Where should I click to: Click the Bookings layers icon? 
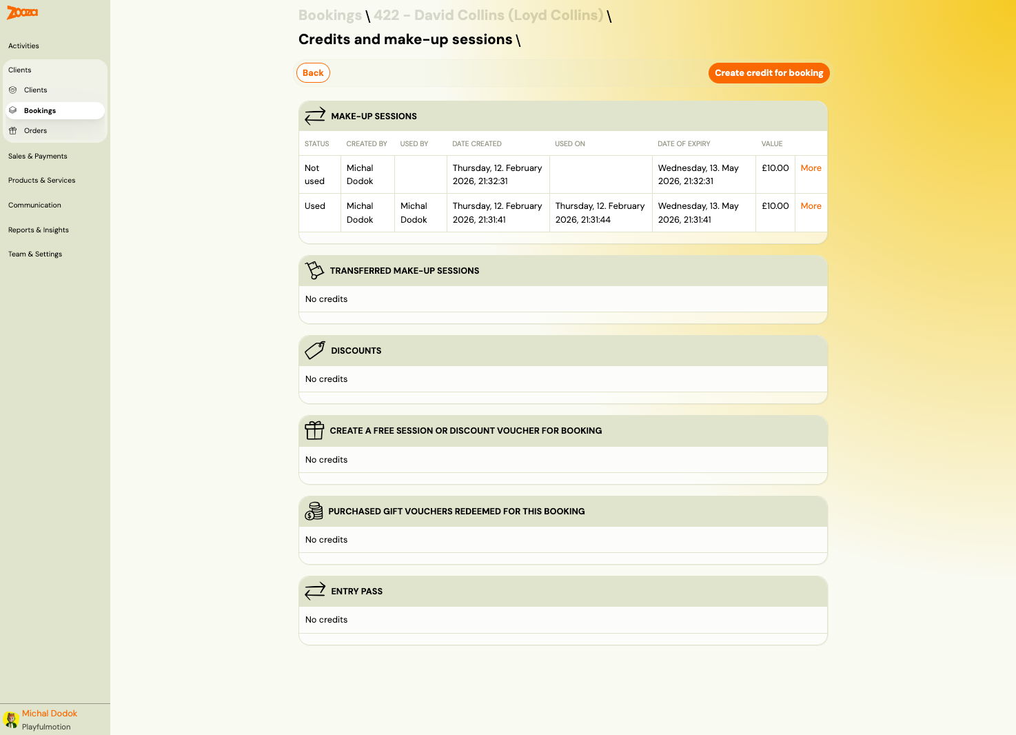(12, 110)
